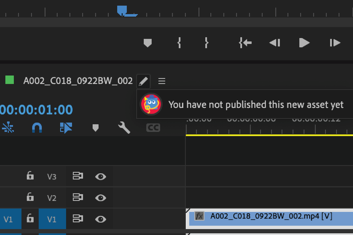Click the yellow render bar above timeline
The width and height of the screenshot is (353, 235).
[269, 135]
